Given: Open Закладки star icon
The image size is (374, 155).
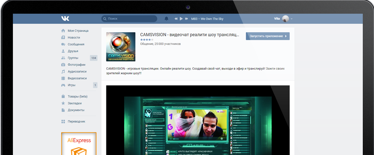Looking at the screenshot, I should 63,103.
